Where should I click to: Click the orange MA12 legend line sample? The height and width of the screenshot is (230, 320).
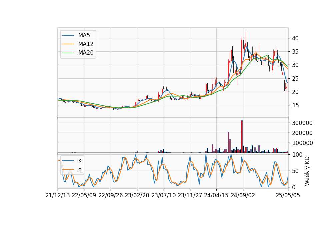tap(68, 44)
